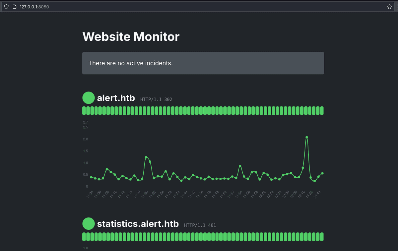This screenshot has width=398, height=251.
Task: Click the HTTP/1.1 302 status label
Action: pos(156,99)
